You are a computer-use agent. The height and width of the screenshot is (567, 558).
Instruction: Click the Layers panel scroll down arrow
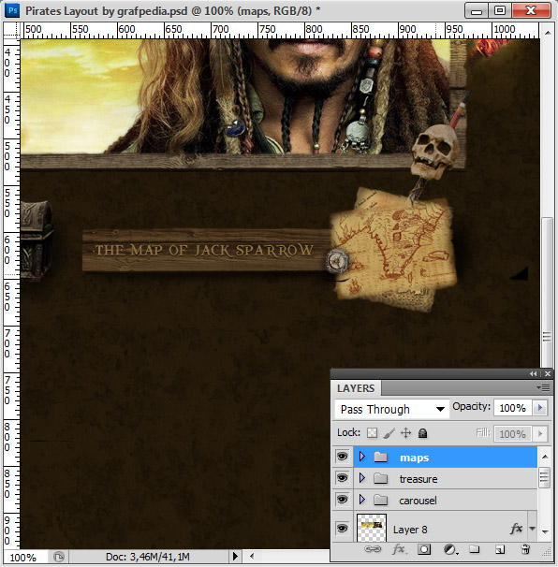pyautogui.click(x=545, y=531)
